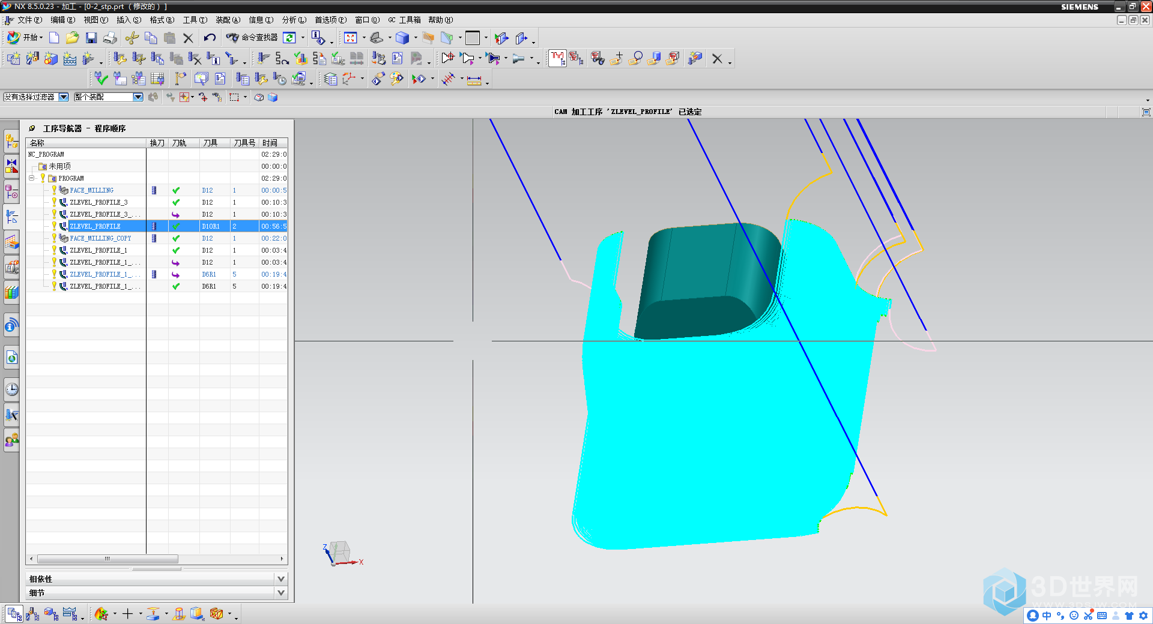
Task: Open the 编辑 menu
Action: [62, 20]
